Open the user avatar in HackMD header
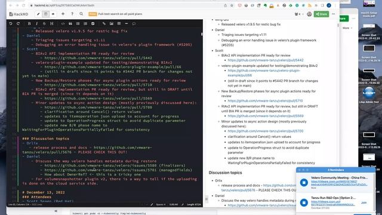Viewport: 382px width, 215px height. click(309, 14)
